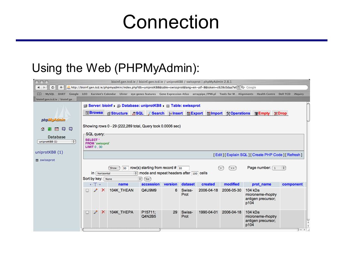
Task: Click the MySQL documentation icon in sidebar
Action: coord(71,129)
